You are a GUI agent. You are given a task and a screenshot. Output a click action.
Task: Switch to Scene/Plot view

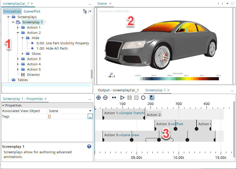(x=32, y=11)
